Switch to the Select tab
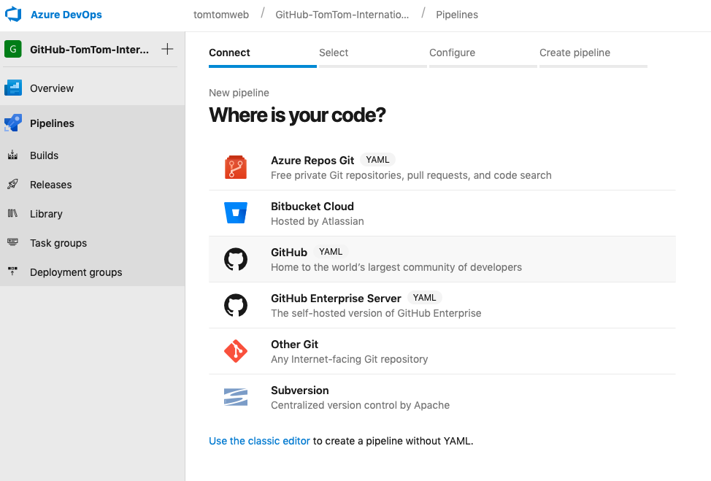The image size is (711, 481). click(x=334, y=53)
